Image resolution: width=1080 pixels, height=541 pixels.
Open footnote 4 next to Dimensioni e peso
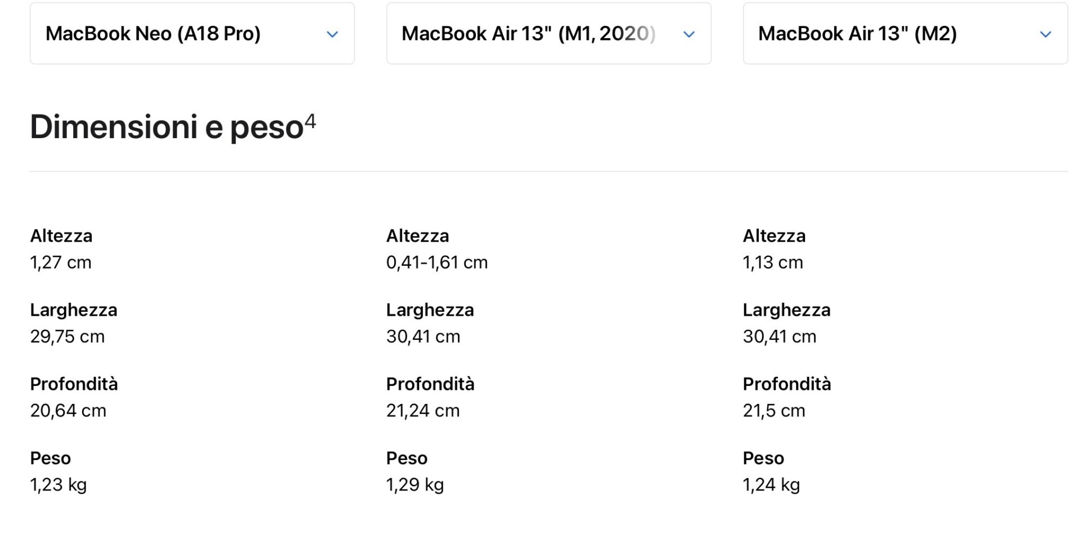[x=310, y=121]
